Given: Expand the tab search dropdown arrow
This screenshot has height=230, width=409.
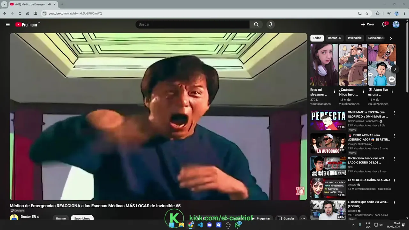Looking at the screenshot, I should coord(4,4).
